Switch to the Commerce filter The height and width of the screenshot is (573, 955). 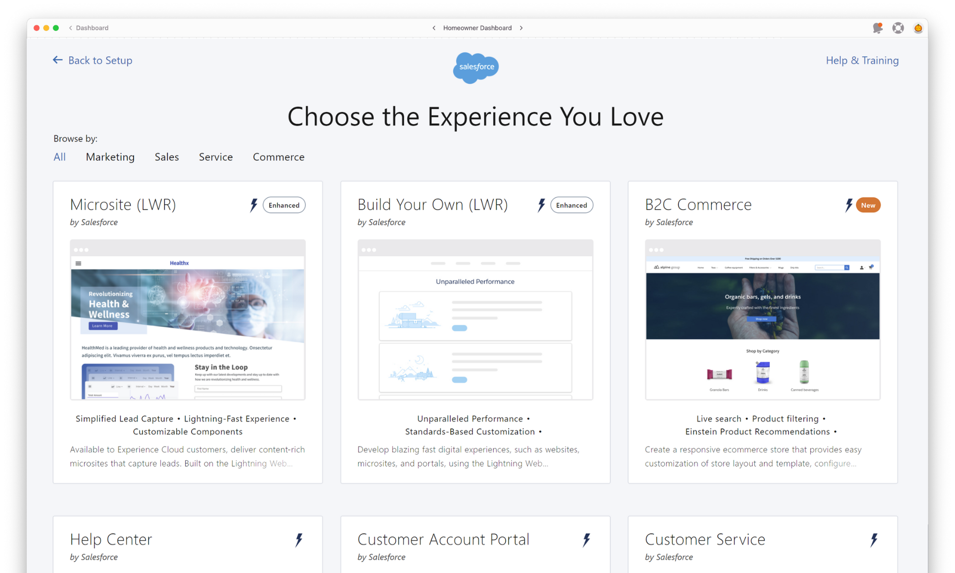point(278,157)
